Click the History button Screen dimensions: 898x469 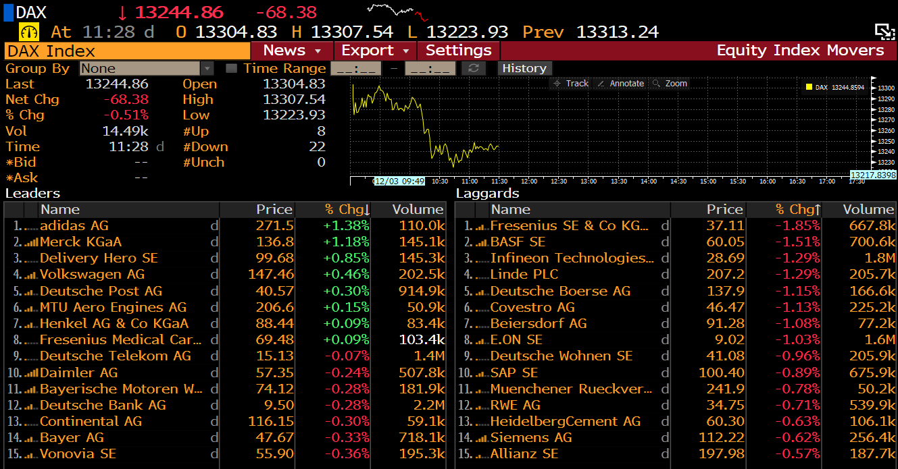pos(524,68)
